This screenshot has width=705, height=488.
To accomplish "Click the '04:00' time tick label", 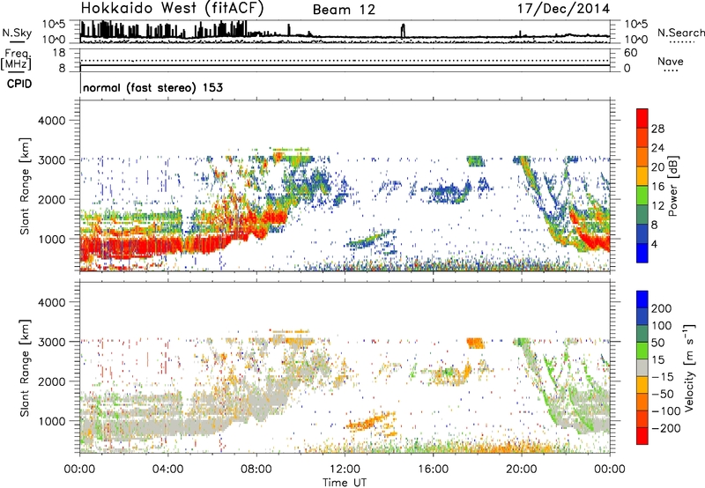I will [x=167, y=470].
